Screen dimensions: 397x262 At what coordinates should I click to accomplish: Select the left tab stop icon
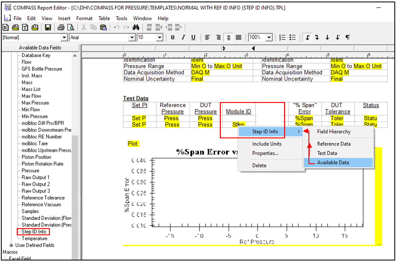coord(307,38)
